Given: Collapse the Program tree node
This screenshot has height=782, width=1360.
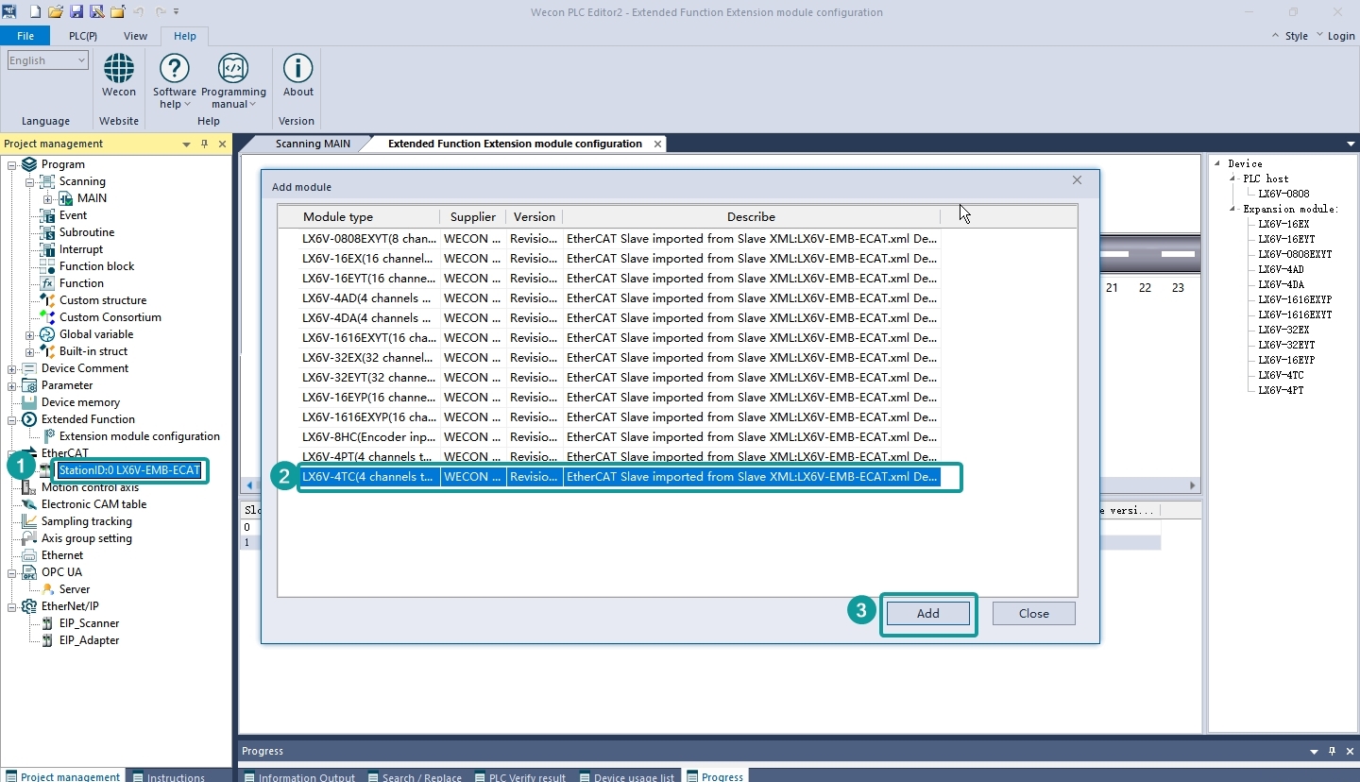Looking at the screenshot, I should tap(11, 164).
